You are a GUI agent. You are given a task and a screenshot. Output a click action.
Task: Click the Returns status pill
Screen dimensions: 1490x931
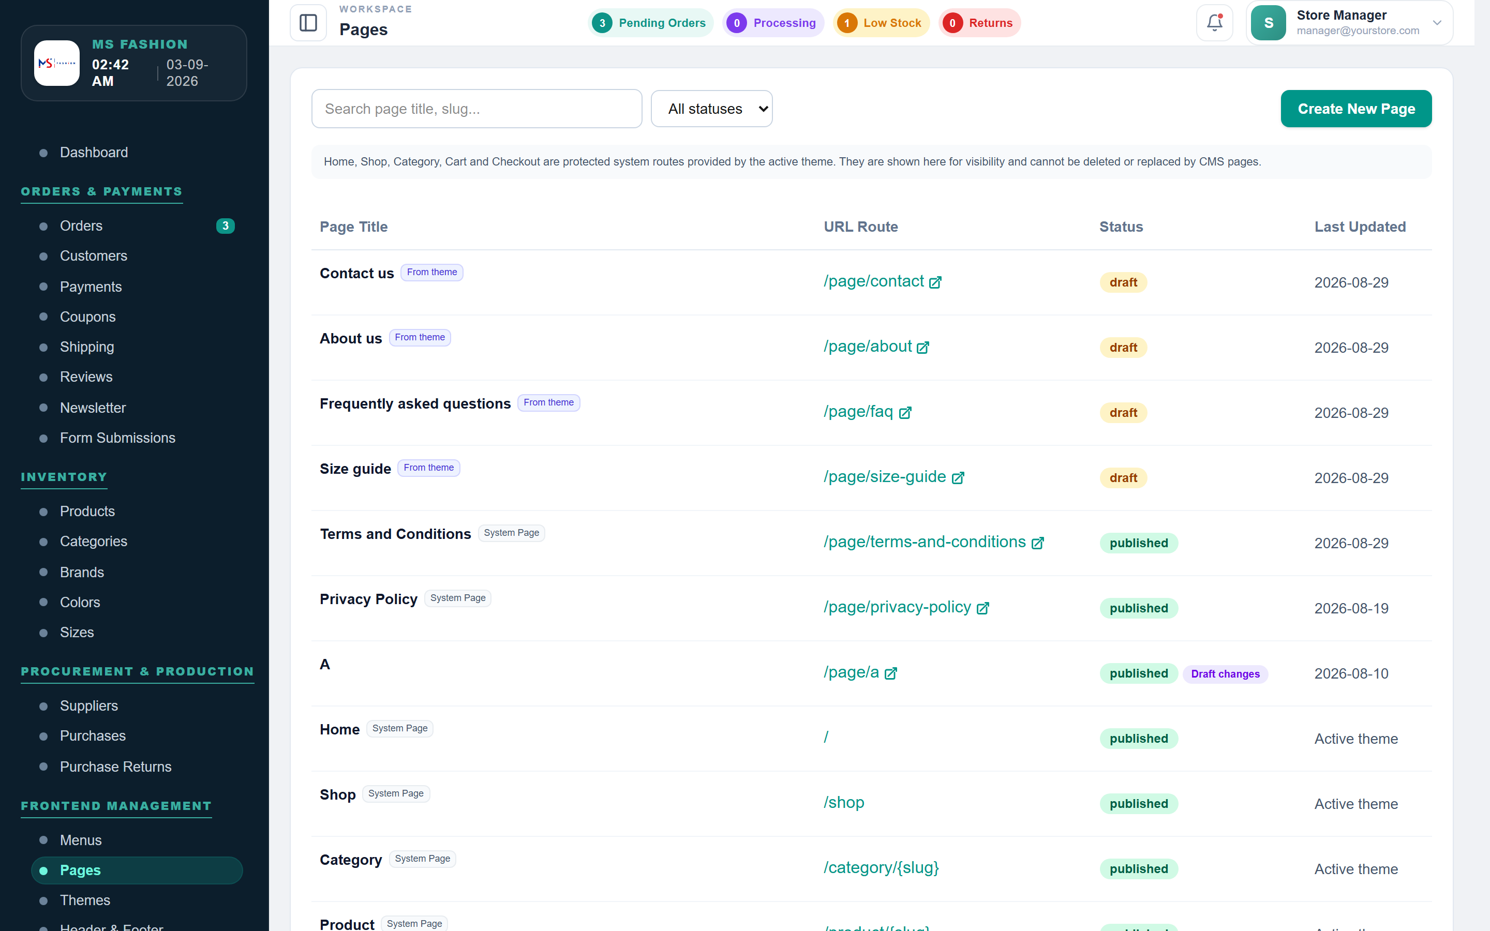coord(979,23)
